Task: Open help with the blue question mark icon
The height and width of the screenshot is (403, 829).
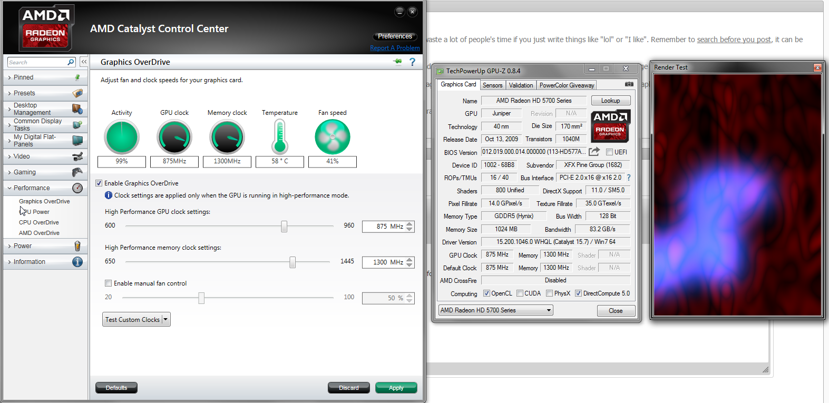Action: (x=412, y=62)
